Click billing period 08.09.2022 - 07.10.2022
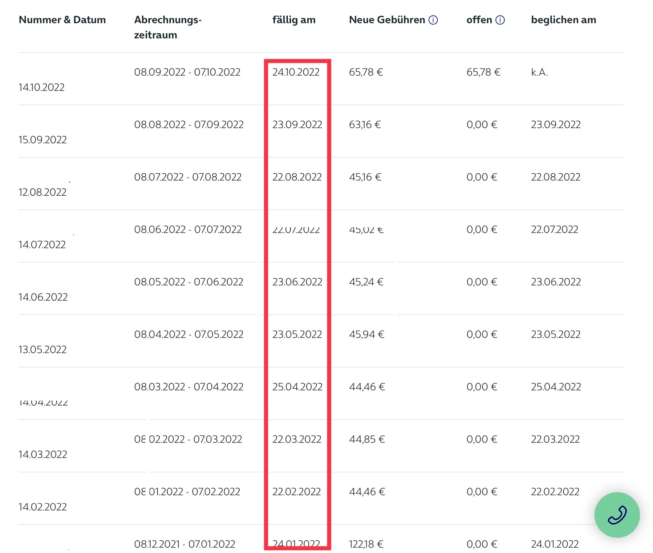The height and width of the screenshot is (553, 653). [x=187, y=72]
